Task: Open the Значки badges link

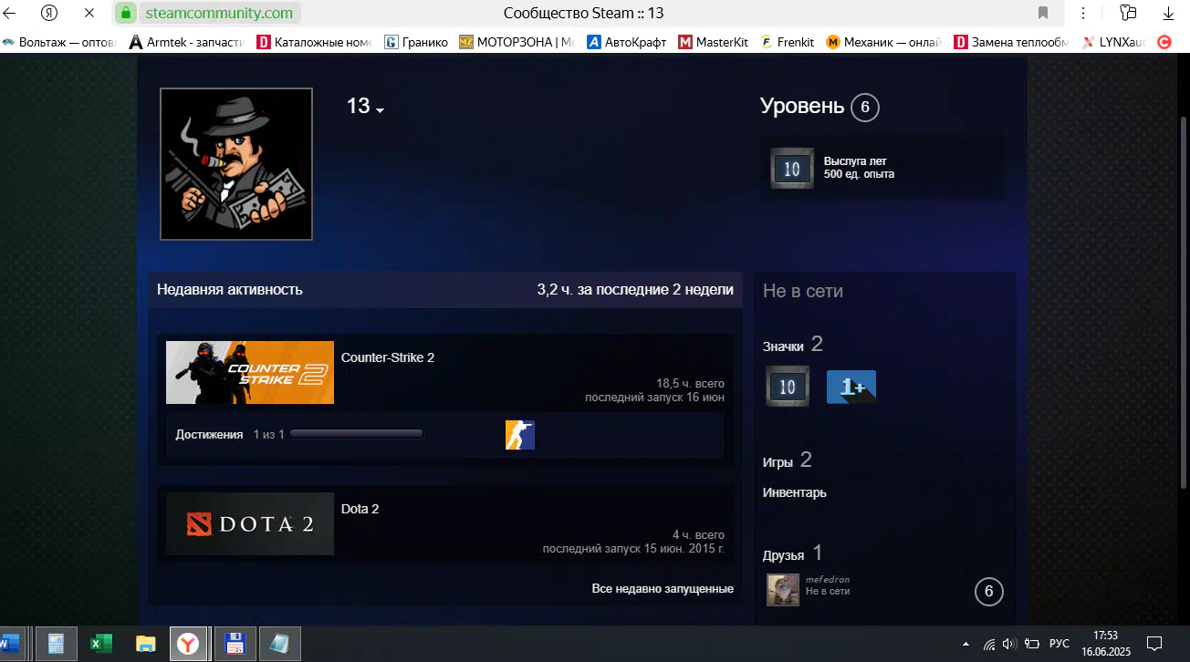Action: [x=783, y=347]
